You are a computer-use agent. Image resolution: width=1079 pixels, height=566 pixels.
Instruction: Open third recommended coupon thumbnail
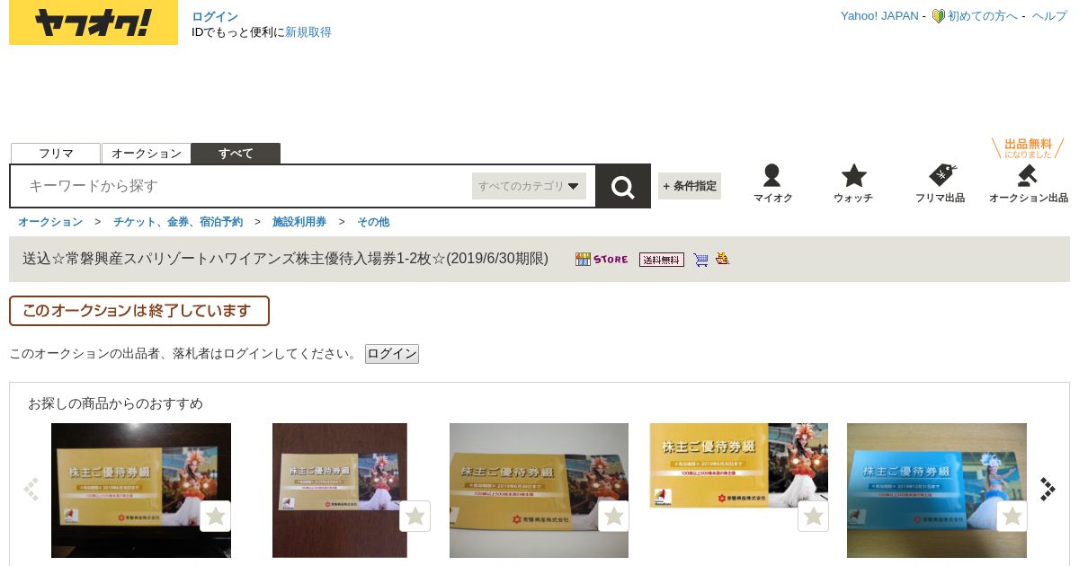pos(539,491)
